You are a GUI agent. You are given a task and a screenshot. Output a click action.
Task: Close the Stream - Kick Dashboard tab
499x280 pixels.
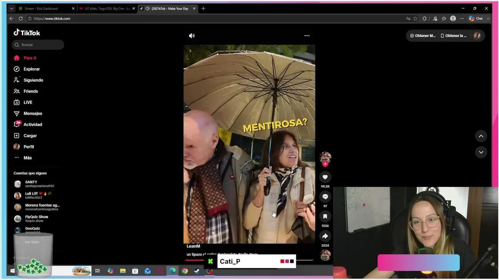click(73, 9)
